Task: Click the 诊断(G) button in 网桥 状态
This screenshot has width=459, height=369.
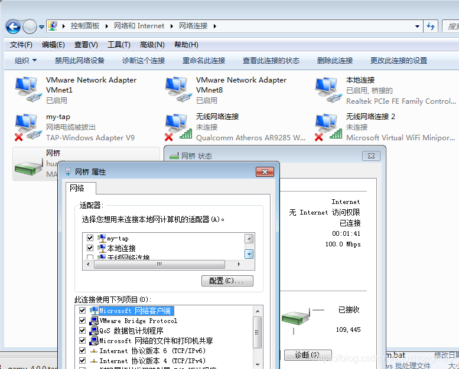Action: click(x=308, y=355)
